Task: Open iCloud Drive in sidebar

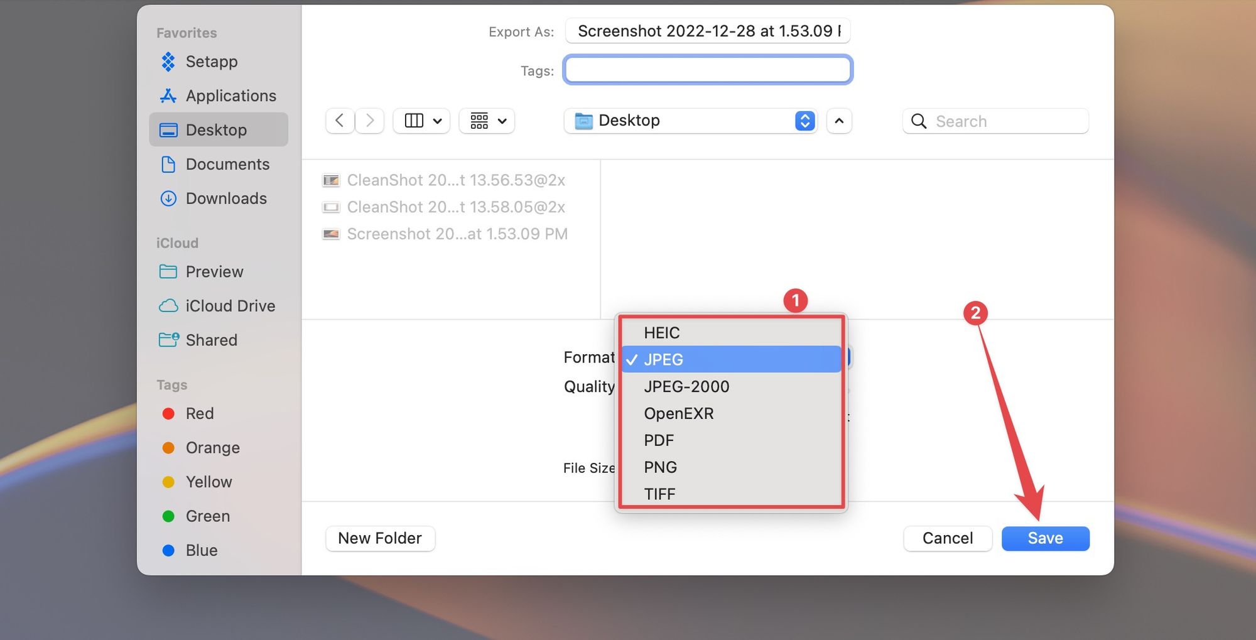Action: click(230, 306)
